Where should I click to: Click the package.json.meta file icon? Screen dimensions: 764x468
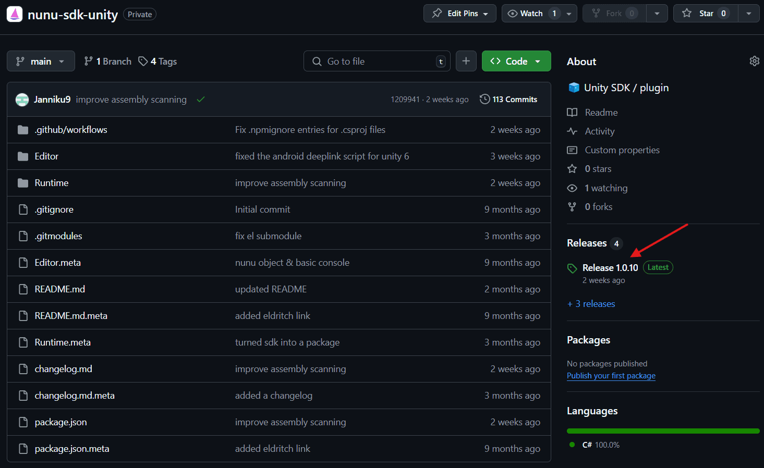[23, 449]
